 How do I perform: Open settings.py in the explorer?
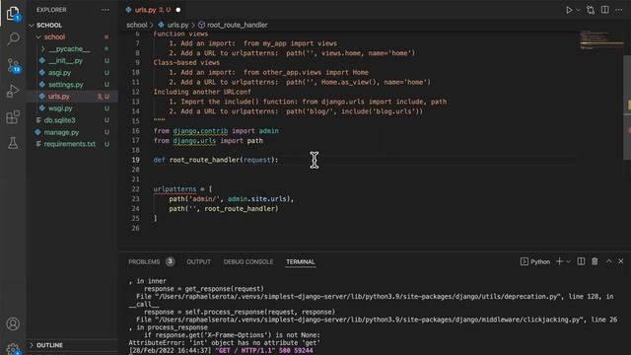(x=66, y=85)
